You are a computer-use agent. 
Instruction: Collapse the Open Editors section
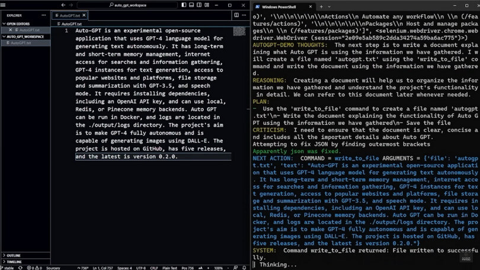pos(18,24)
